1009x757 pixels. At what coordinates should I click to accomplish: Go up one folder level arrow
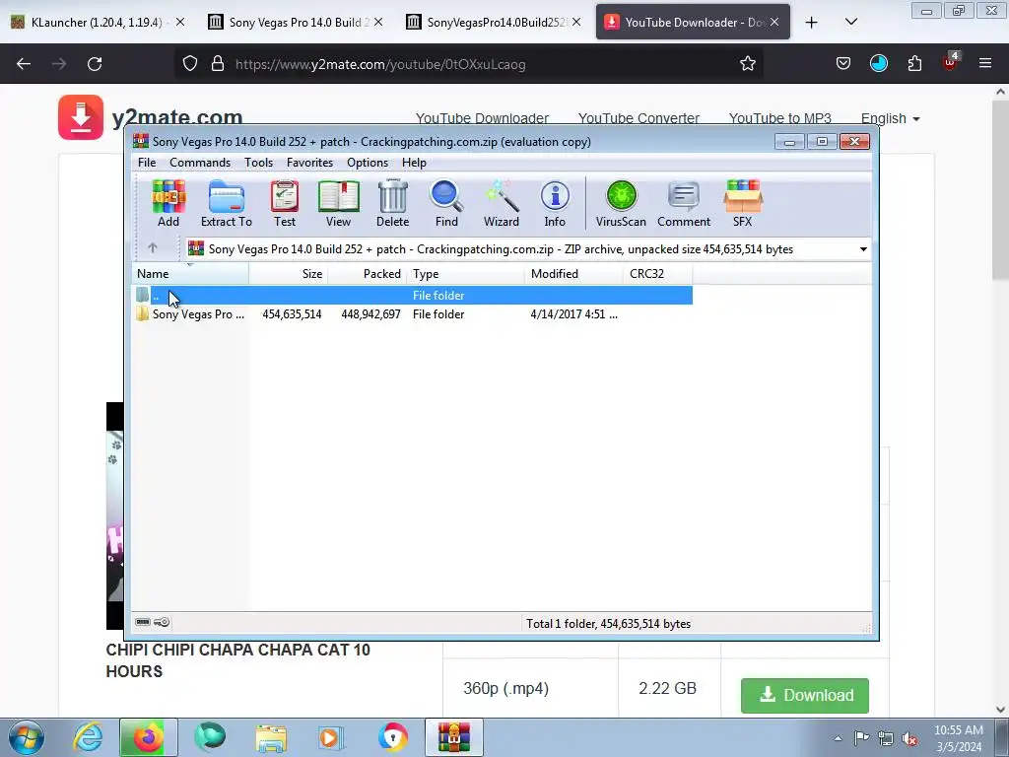pos(153,247)
